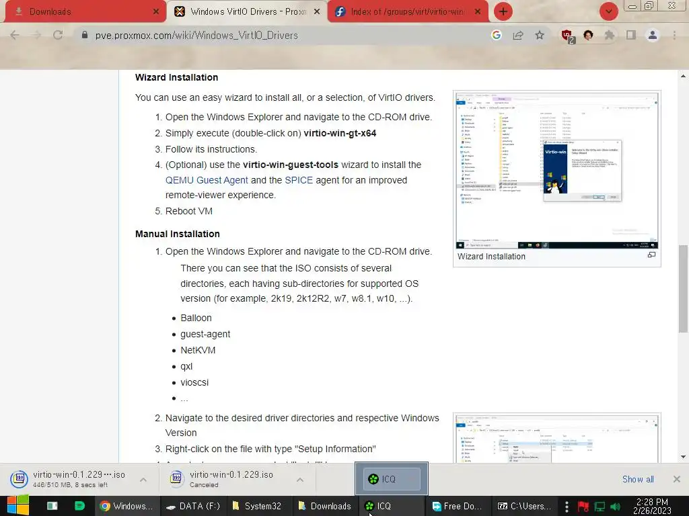
Task: Open Downloads folder taskbar button
Action: (x=325, y=506)
